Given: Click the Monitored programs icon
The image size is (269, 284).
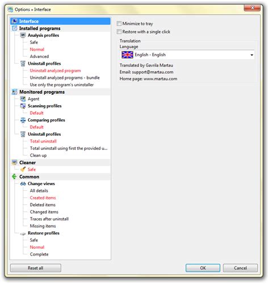Looking at the screenshot, I should (15, 92).
